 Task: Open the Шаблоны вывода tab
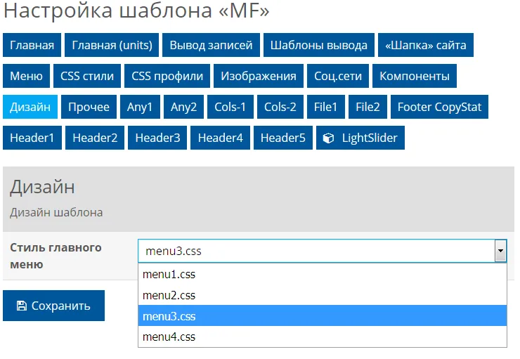pos(319,45)
